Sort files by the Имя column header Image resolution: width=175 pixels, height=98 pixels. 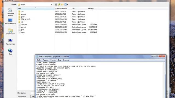tap(36, 8)
